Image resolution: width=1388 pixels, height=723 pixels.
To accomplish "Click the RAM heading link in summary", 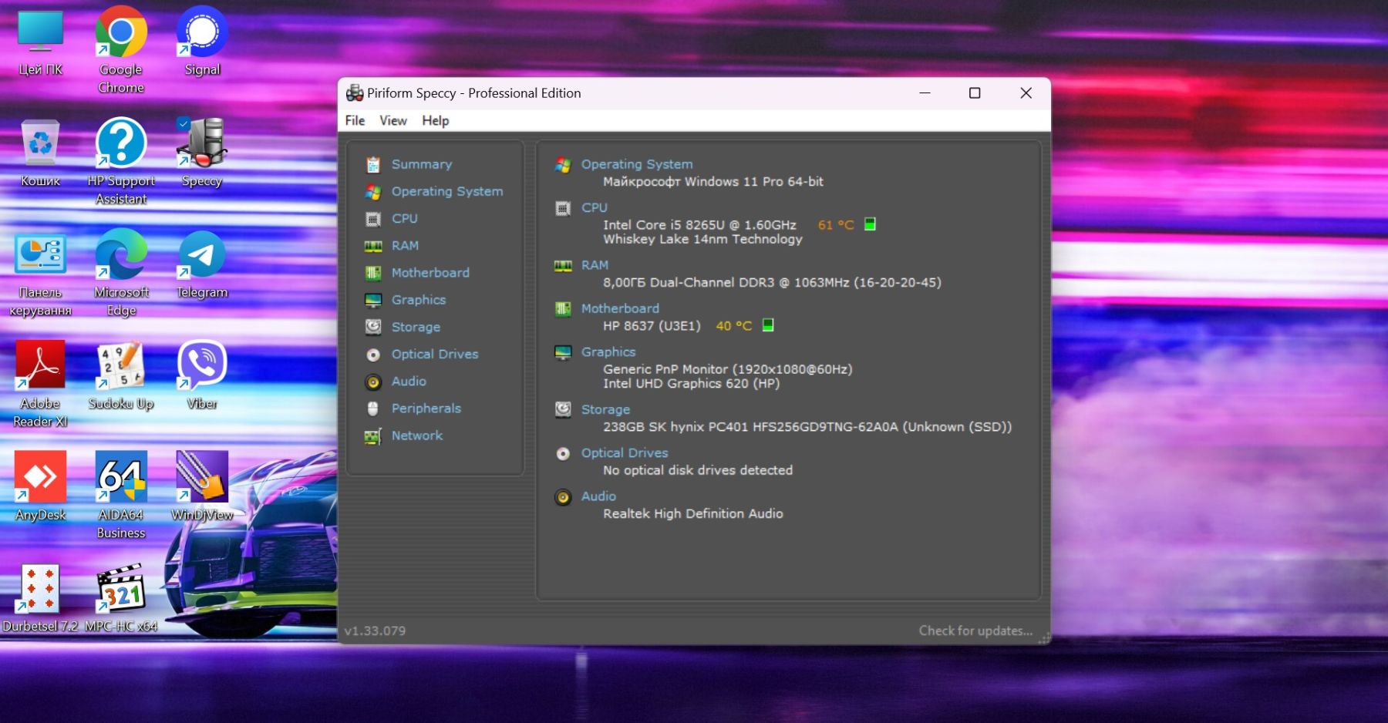I will coord(595,265).
